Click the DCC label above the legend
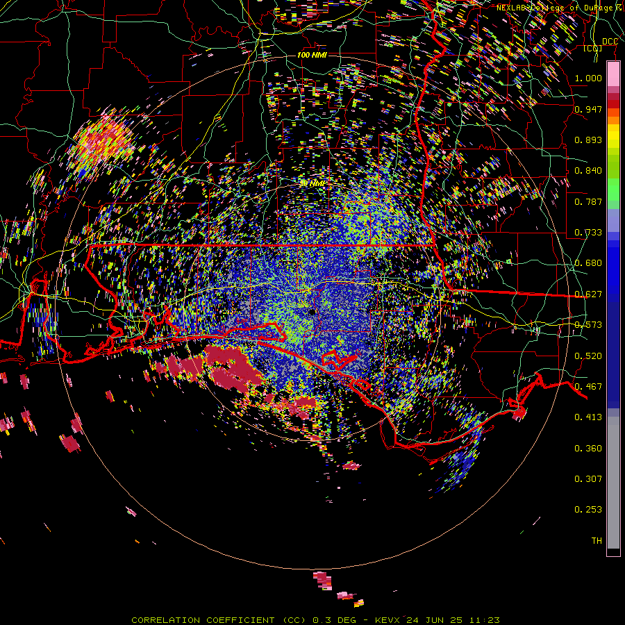625x625 pixels. (610, 42)
